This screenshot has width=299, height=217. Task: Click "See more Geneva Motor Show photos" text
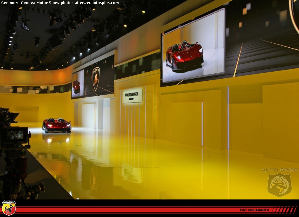(38, 3)
